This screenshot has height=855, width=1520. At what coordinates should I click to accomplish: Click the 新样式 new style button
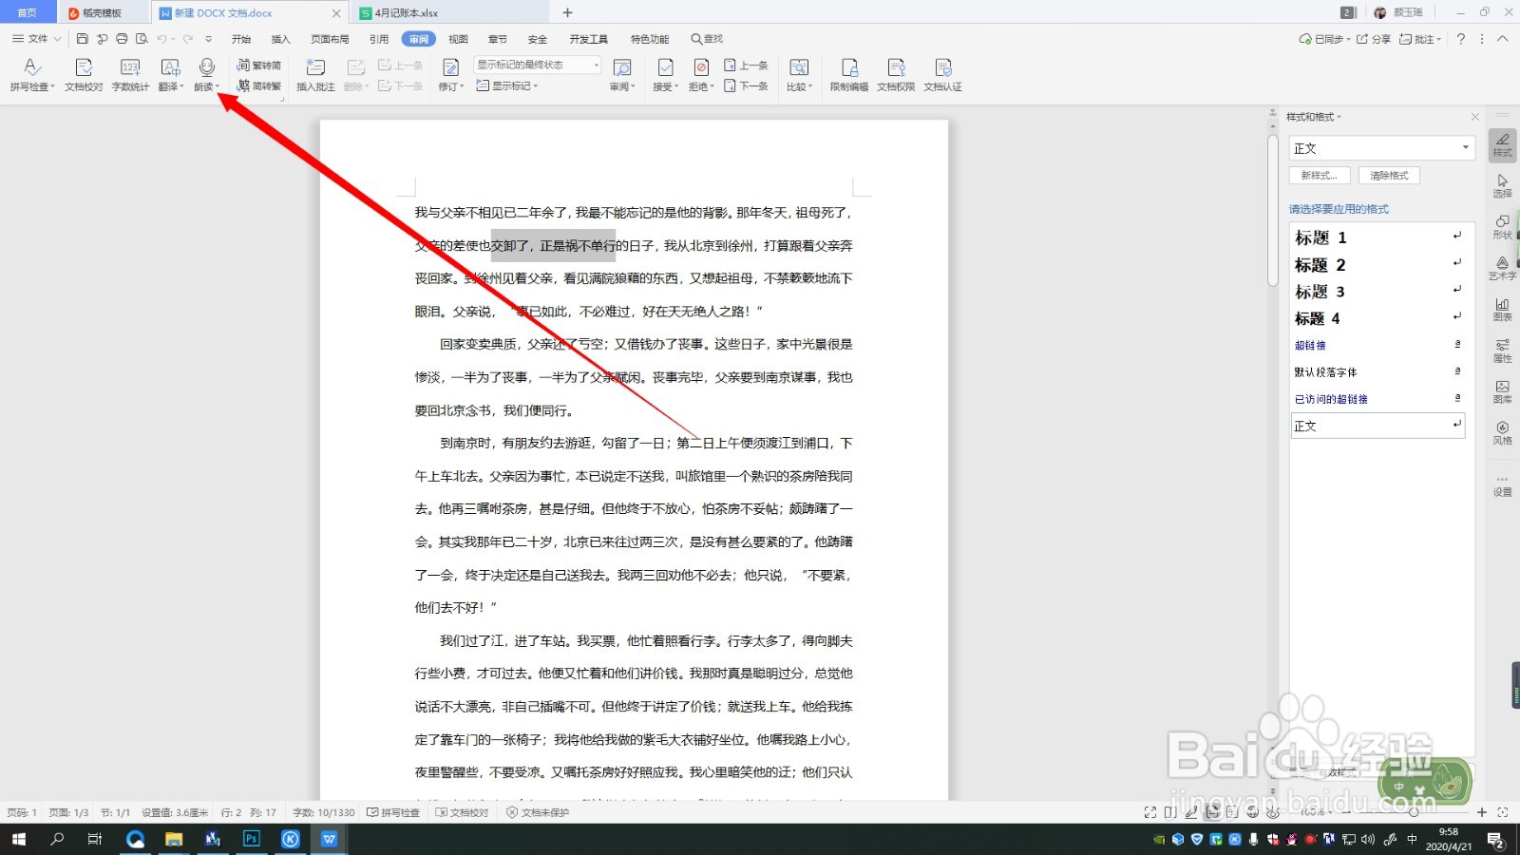pos(1320,175)
